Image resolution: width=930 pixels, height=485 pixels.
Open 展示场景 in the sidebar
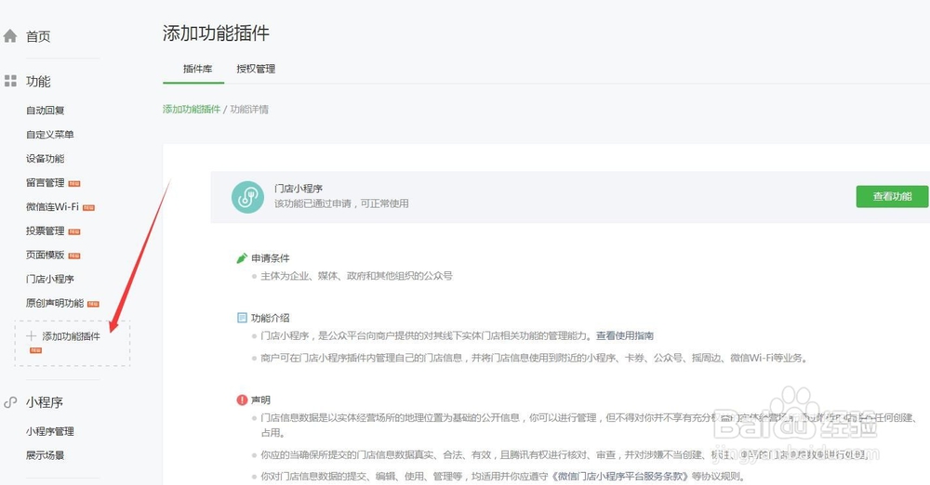click(45, 455)
